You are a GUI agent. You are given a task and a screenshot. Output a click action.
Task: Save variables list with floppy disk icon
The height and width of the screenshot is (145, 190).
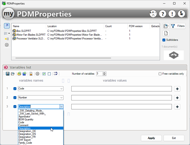pyautogui.click(x=8, y=74)
